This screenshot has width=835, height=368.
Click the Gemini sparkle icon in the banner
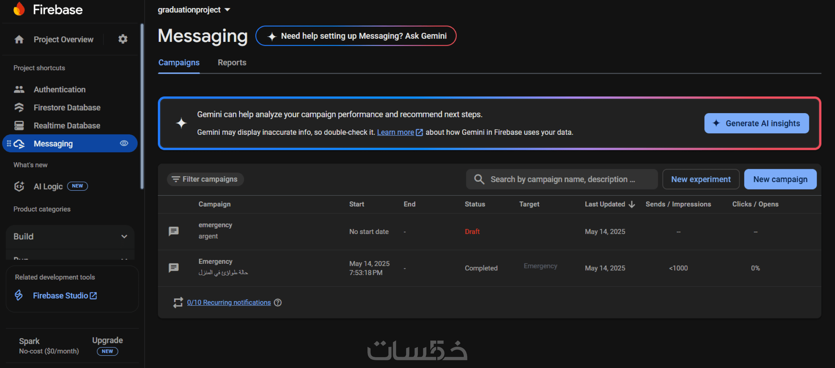181,123
